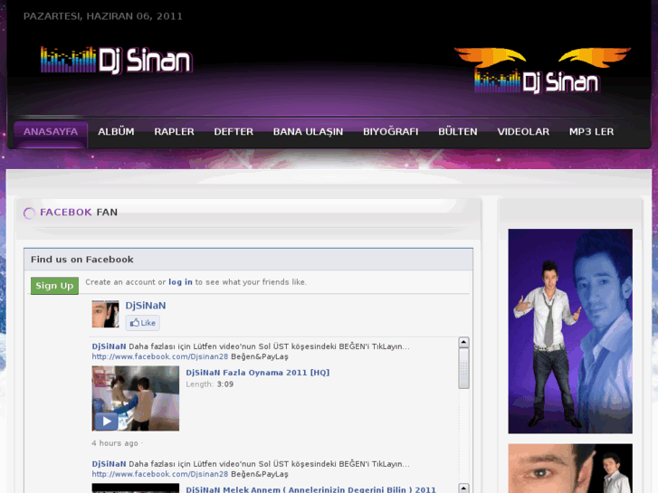Click the winged Dj Sinan banner logo
The height and width of the screenshot is (493, 658).
click(x=542, y=70)
